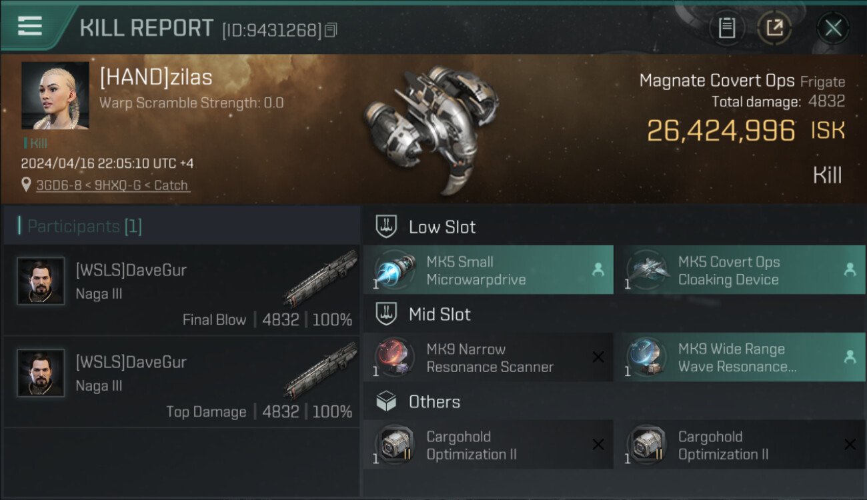Copy the kill report ID
This screenshot has width=867, height=500.
(331, 30)
